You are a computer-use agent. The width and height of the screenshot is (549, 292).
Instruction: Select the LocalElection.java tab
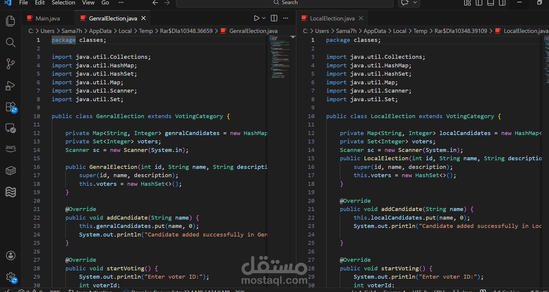[x=332, y=18]
